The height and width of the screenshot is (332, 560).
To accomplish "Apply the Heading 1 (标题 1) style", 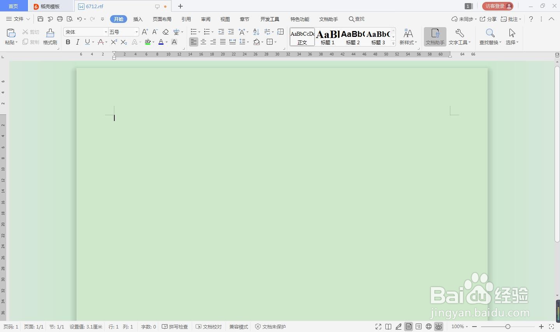I will 327,37.
